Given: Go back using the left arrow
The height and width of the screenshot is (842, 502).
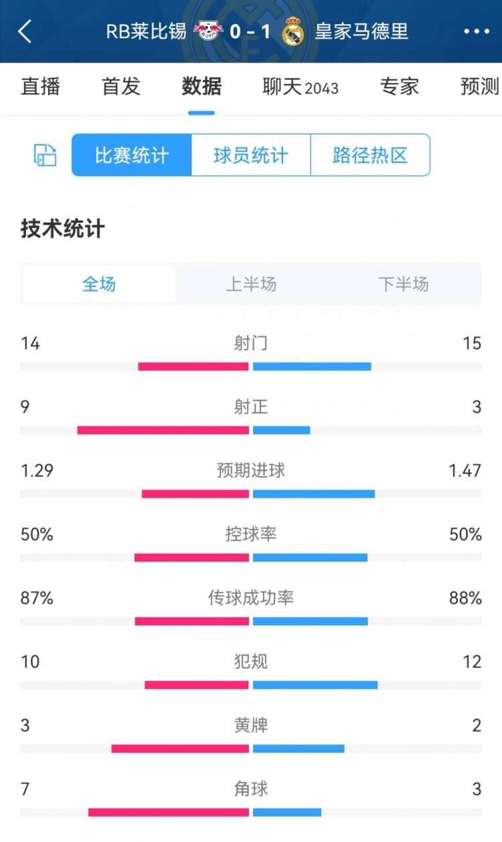Looking at the screenshot, I should [x=25, y=31].
